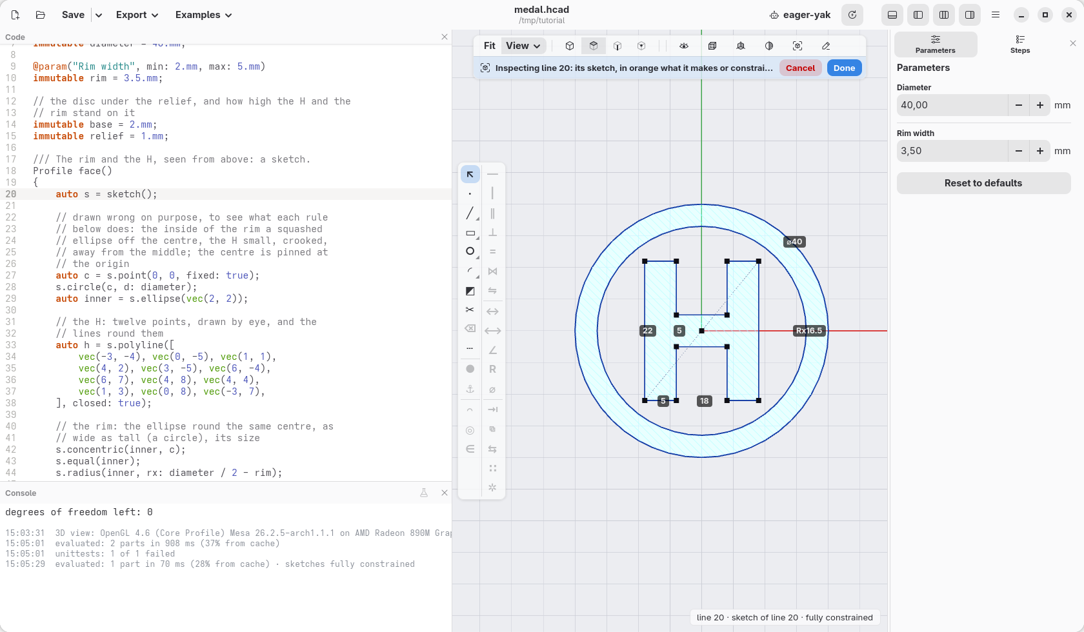Image resolution: width=1084 pixels, height=632 pixels.
Task: Click the horizontal constraint icon
Action: coord(492,174)
